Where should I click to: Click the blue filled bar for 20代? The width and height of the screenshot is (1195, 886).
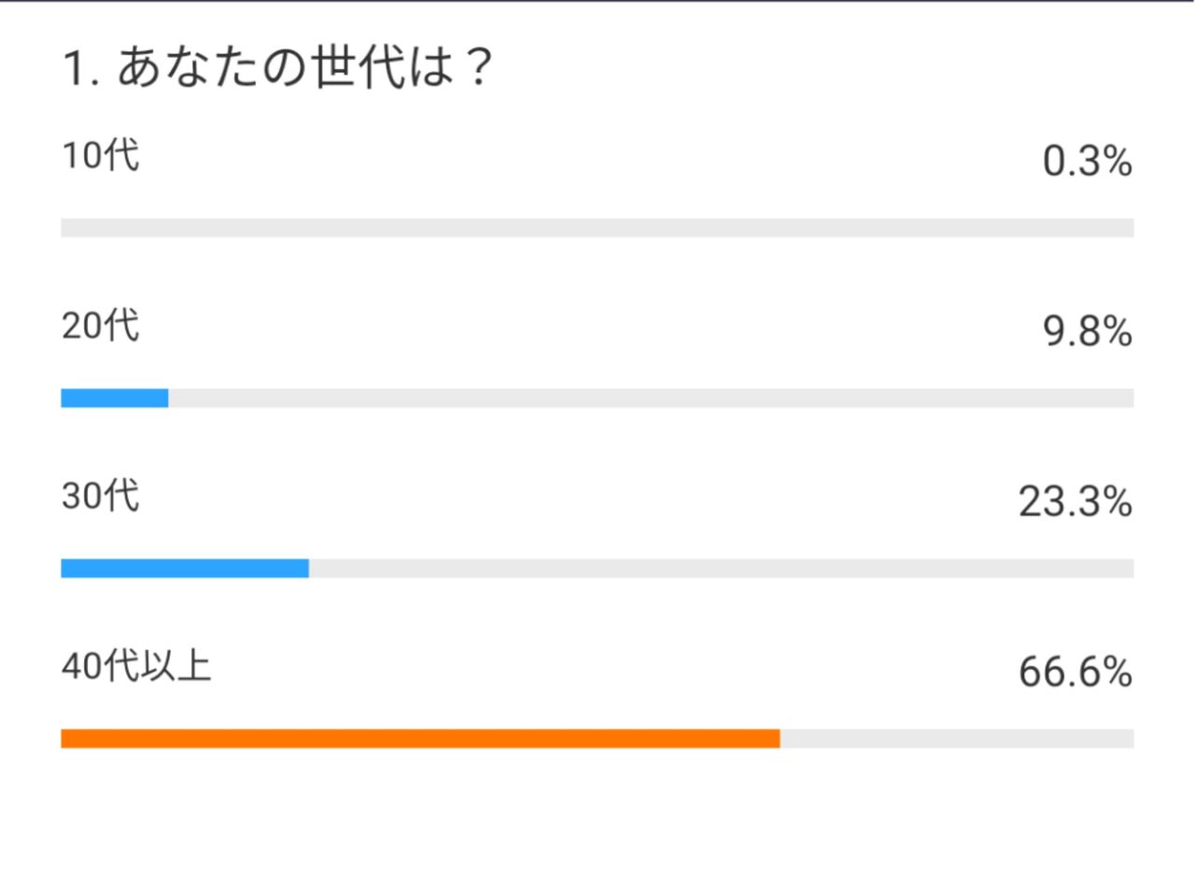tap(115, 398)
